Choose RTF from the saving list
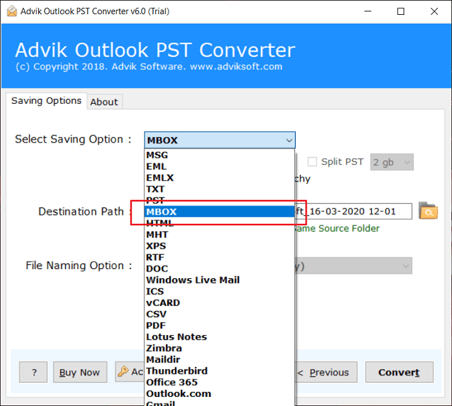This screenshot has height=406, width=452. pos(220,258)
